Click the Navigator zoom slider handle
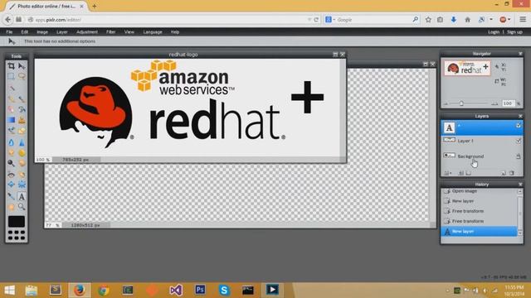The image size is (531, 298). tap(461, 103)
